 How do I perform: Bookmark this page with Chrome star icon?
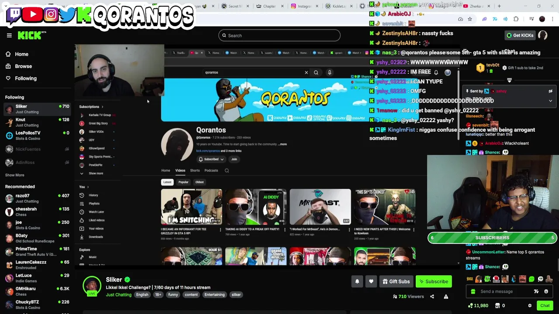pos(470,19)
